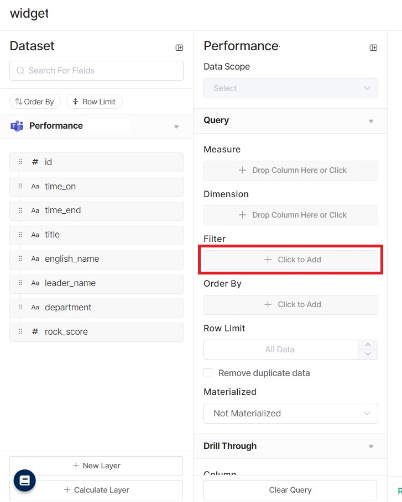Expand the Drill Through section
This screenshot has height=502, width=402.
click(x=370, y=446)
